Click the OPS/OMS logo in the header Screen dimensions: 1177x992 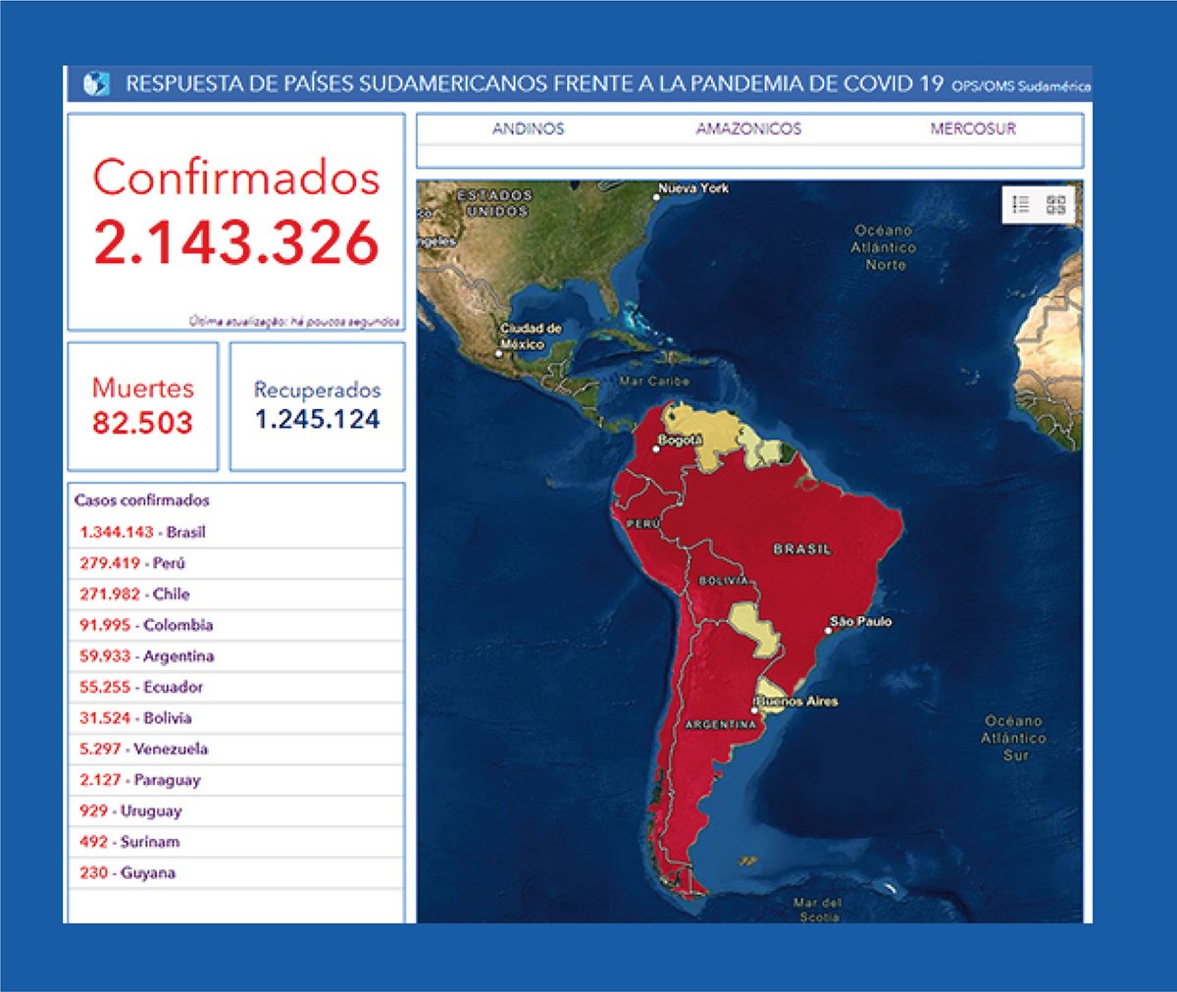point(96,83)
